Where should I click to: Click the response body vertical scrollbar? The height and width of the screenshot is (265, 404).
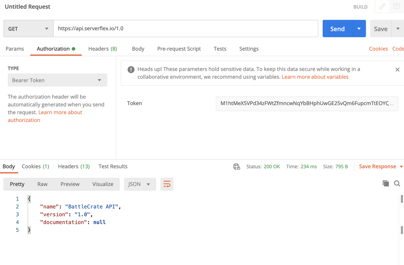coord(402,214)
